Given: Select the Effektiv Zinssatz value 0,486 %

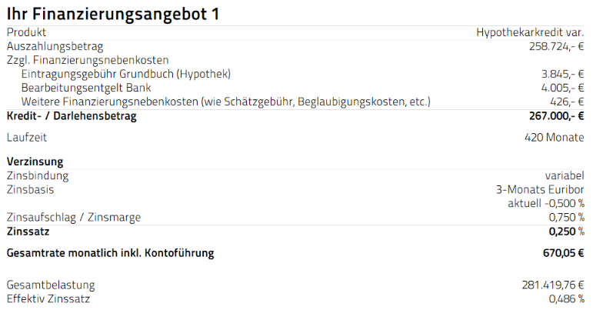Looking at the screenshot, I should pos(567,299).
